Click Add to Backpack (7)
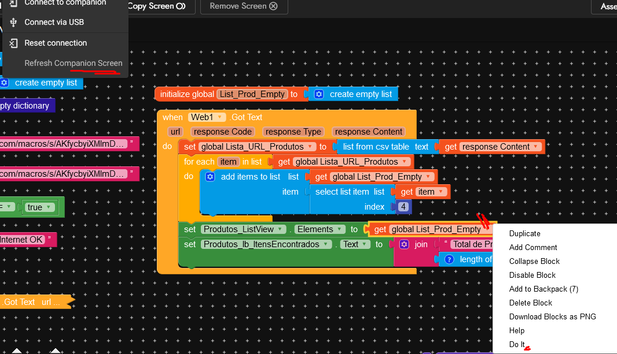This screenshot has width=617, height=354. coord(543,289)
